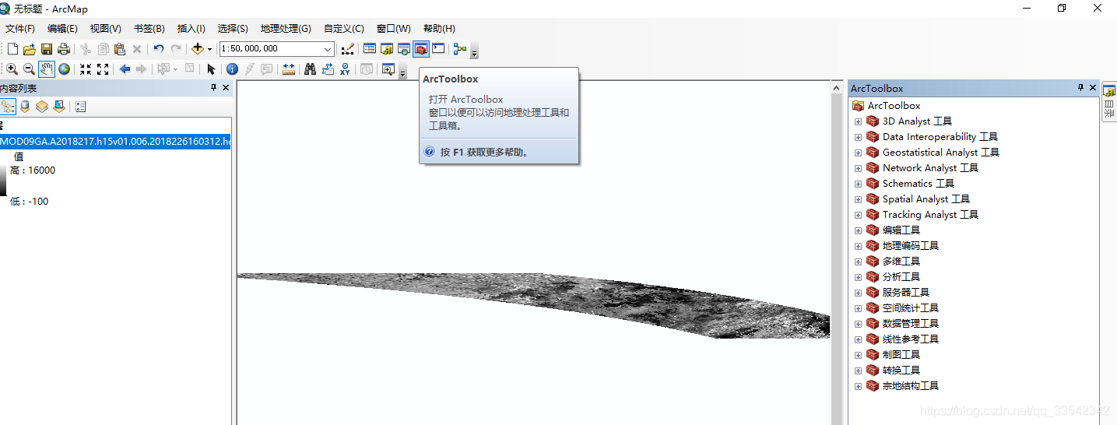Create a Viewer Window
1117x425 pixels.
tap(388, 69)
